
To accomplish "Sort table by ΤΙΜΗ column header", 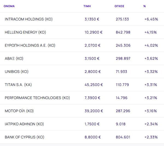I will [x=87, y=6].
